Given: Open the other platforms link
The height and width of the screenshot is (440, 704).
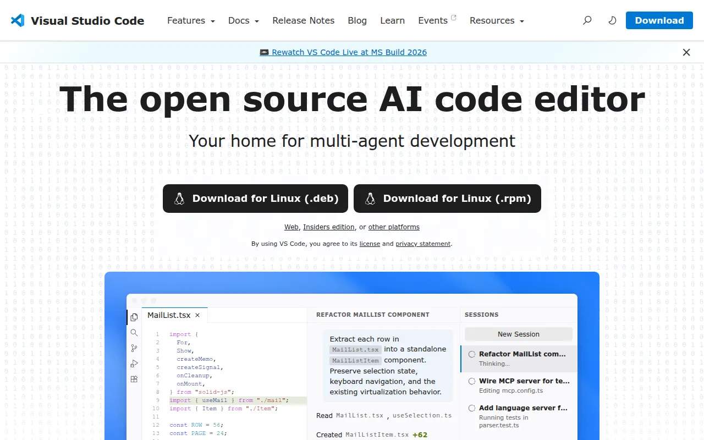Looking at the screenshot, I should pos(394,227).
